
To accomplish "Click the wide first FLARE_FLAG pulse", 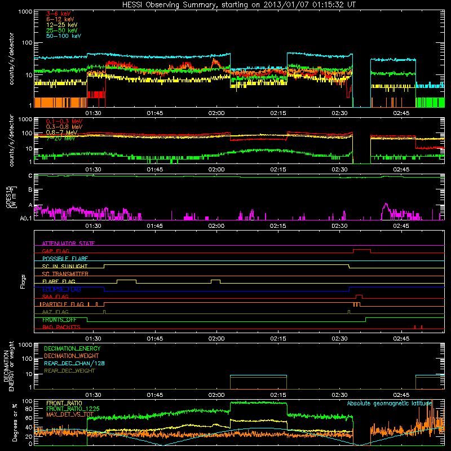I will point(126,280).
